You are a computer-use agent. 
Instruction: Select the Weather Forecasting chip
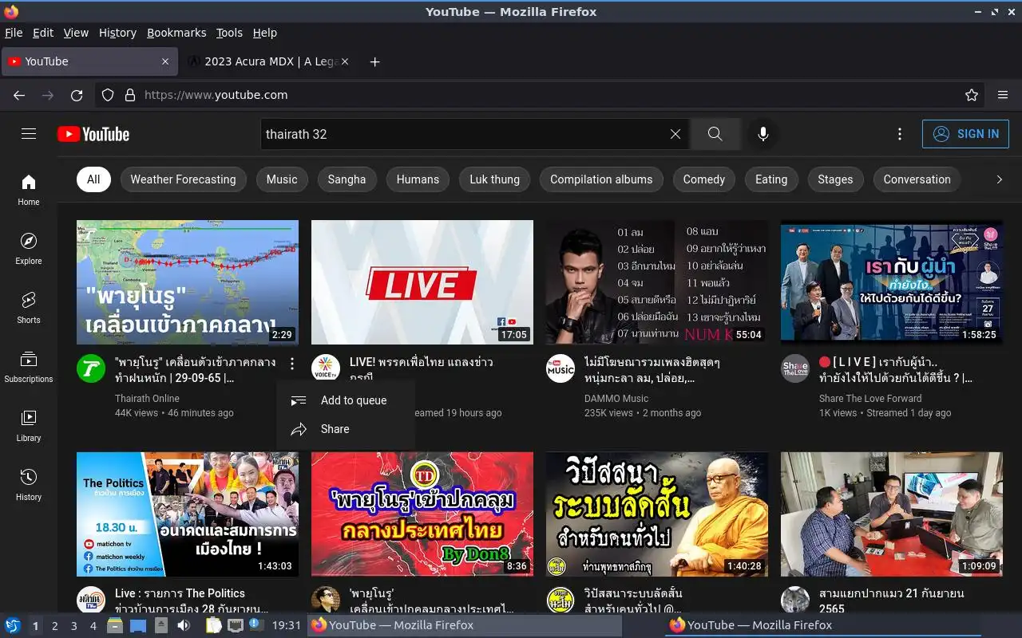[x=183, y=179]
